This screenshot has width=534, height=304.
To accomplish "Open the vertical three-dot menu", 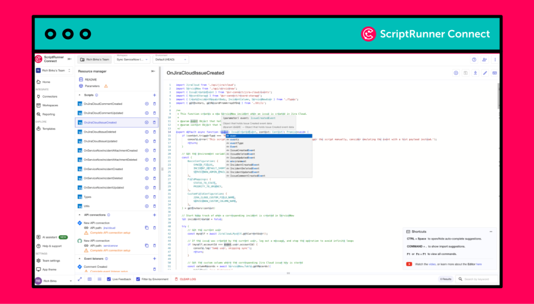I will coord(495,60).
